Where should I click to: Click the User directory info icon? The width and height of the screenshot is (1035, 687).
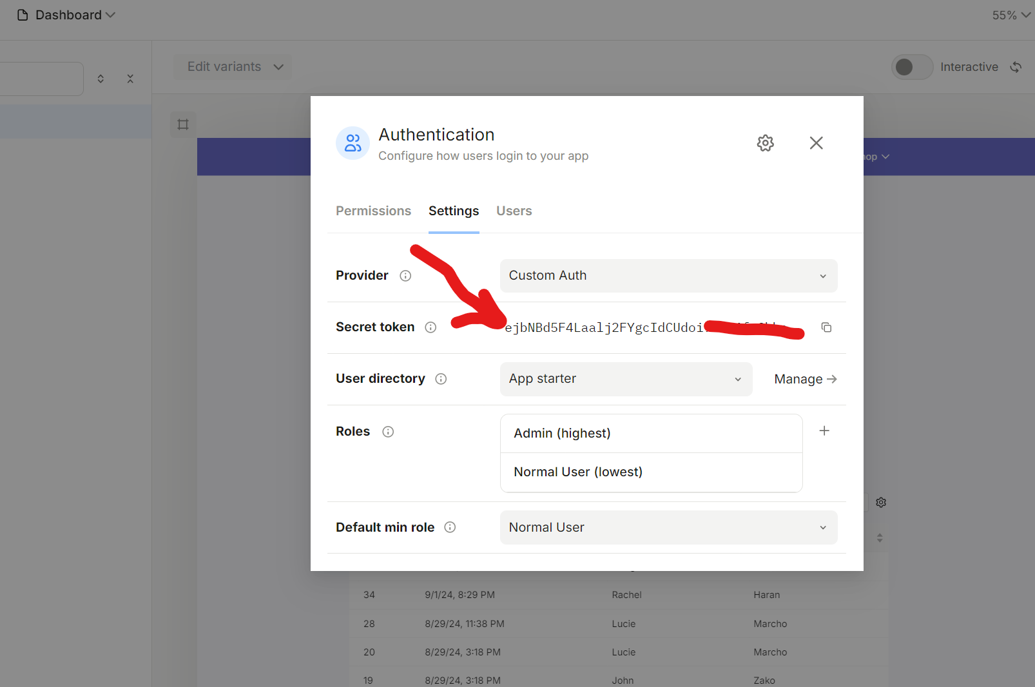[441, 379]
